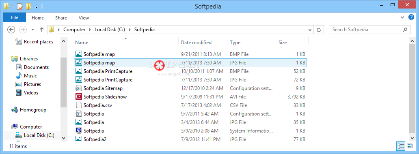This screenshot has height=154, width=419.
Task: Switch to Details view layout button
Action: [x=401, y=146]
